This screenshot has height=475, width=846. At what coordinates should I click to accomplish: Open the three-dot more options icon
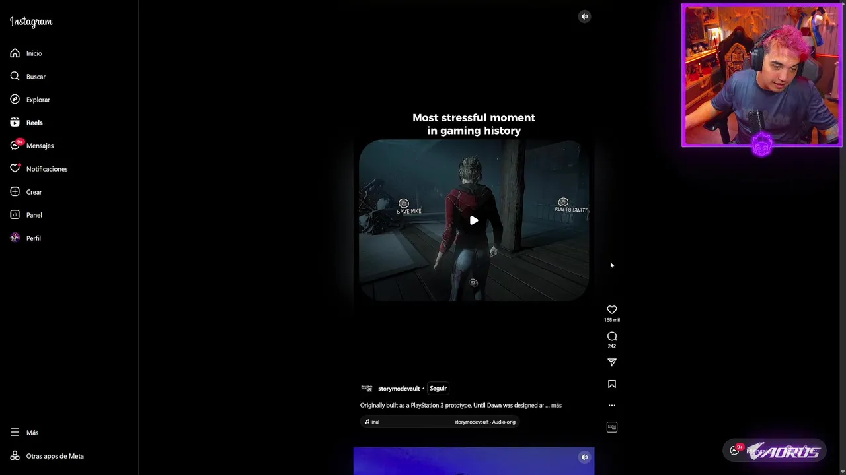[612, 406]
